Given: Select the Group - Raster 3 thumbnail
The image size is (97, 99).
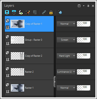Looking at the screenshot, I should (x=17, y=40).
